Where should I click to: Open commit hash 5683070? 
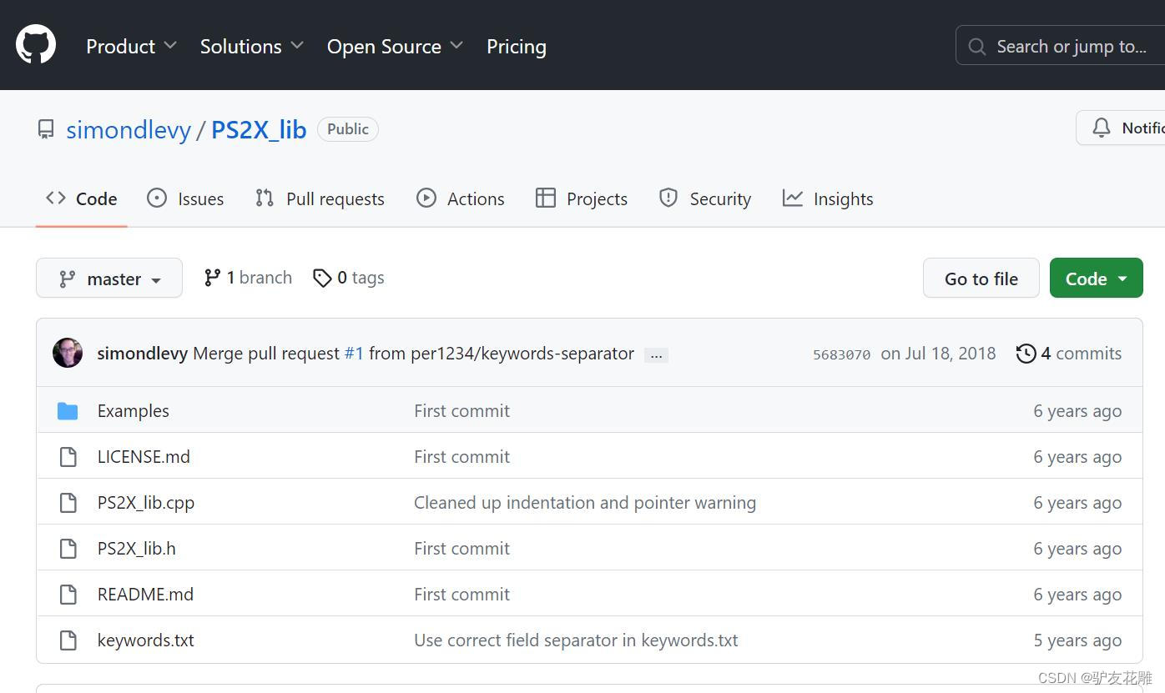pos(841,354)
